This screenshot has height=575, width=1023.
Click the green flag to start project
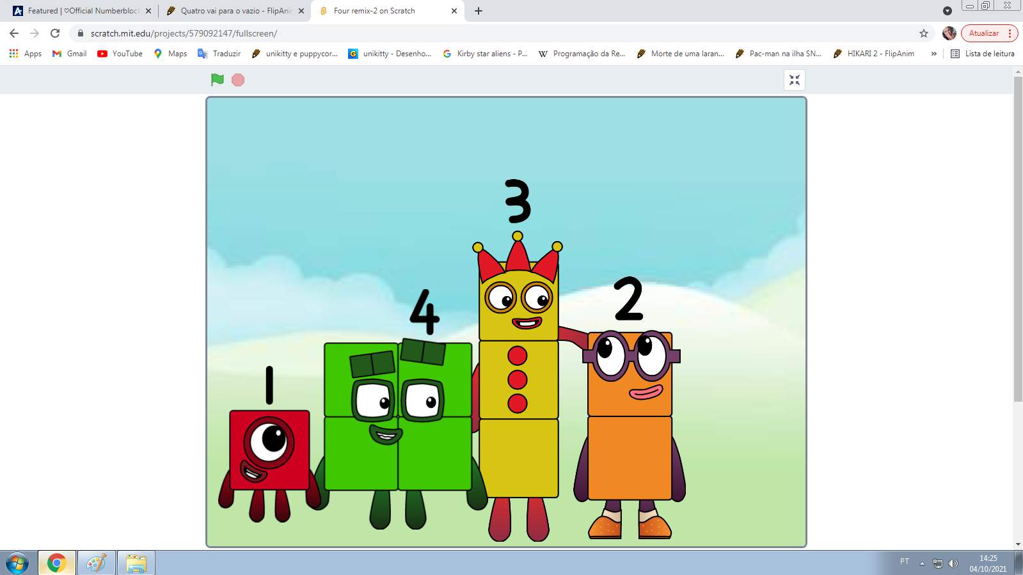(x=218, y=79)
